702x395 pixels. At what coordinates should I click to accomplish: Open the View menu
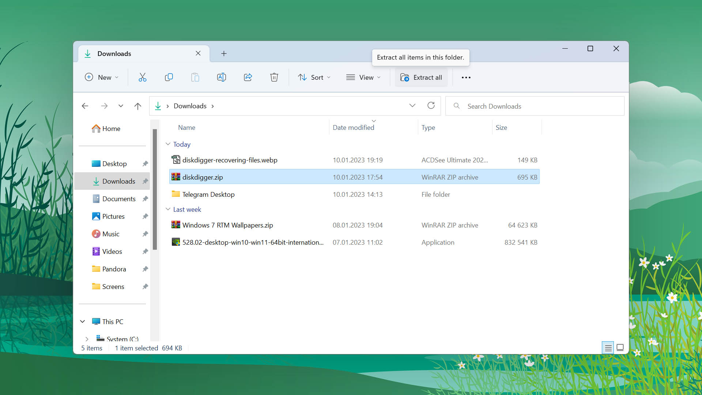coord(363,77)
